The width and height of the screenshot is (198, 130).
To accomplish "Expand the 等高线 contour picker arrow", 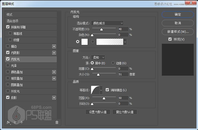I will click(x=101, y=90).
